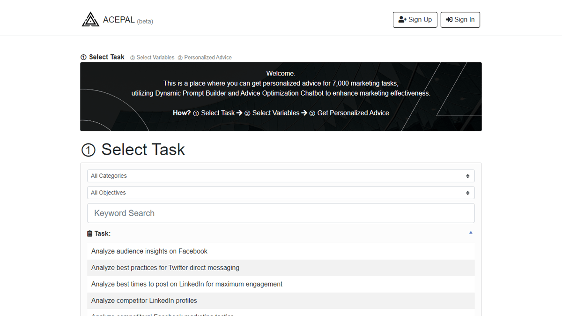Focus the Keyword Search field
The height and width of the screenshot is (316, 562).
(x=281, y=213)
